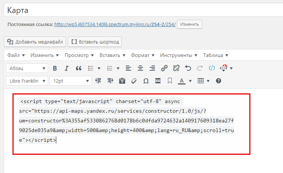Open the Таблица menu
Viewport: 283px width, 173px height.
pos(216,55)
